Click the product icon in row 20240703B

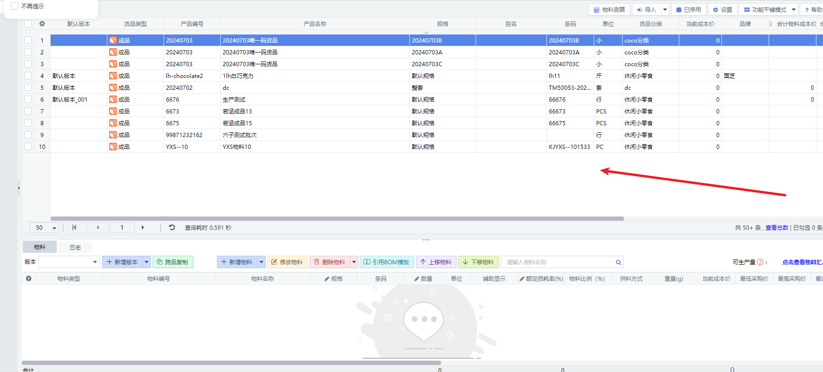[113, 40]
